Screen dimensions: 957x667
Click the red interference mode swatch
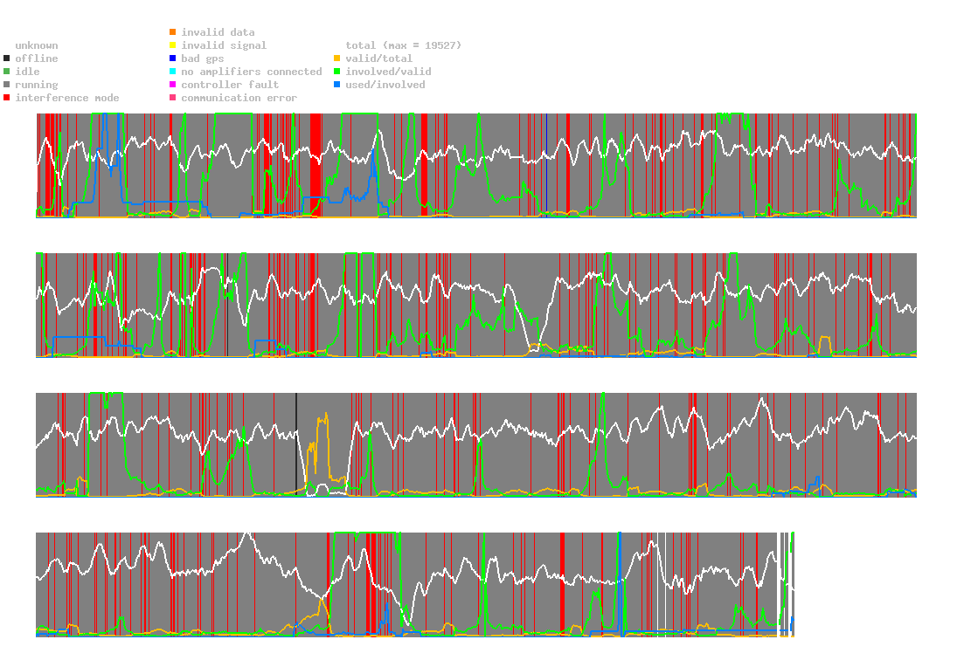coord(7,98)
